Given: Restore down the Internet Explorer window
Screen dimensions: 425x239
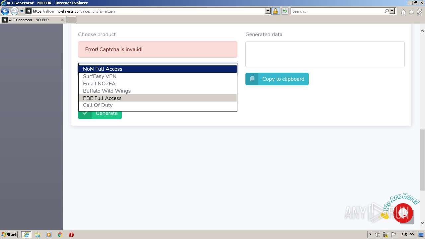Looking at the screenshot, I should tap(415, 3).
